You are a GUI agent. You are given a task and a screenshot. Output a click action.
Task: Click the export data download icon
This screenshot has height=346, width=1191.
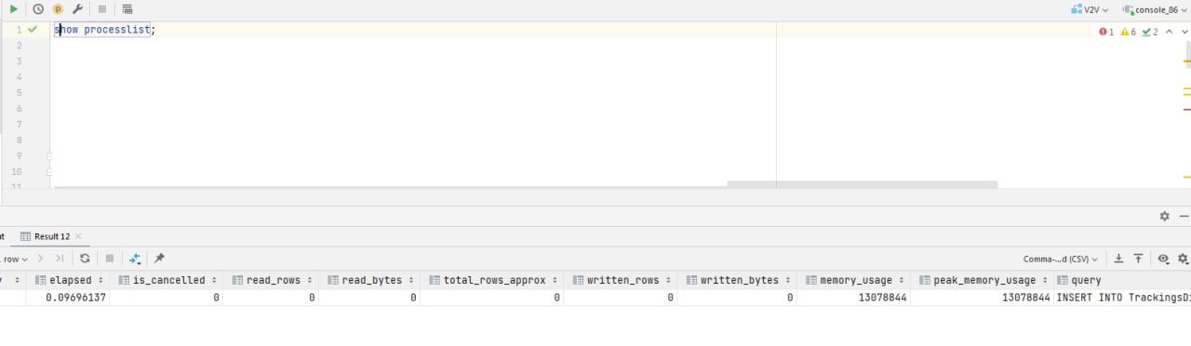(x=1119, y=259)
